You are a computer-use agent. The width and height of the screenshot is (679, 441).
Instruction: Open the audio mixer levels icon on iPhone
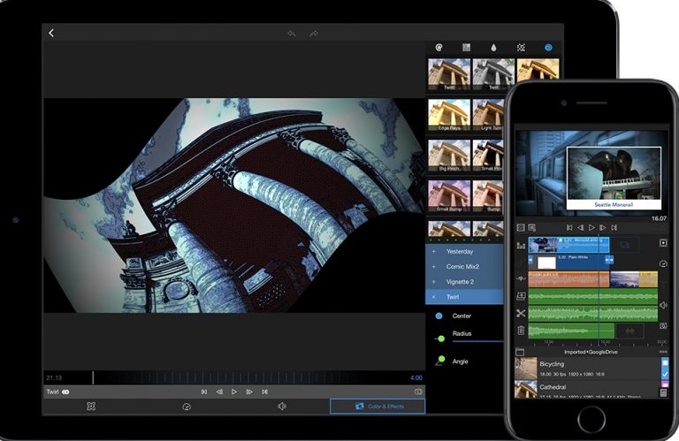pyautogui.click(x=521, y=246)
